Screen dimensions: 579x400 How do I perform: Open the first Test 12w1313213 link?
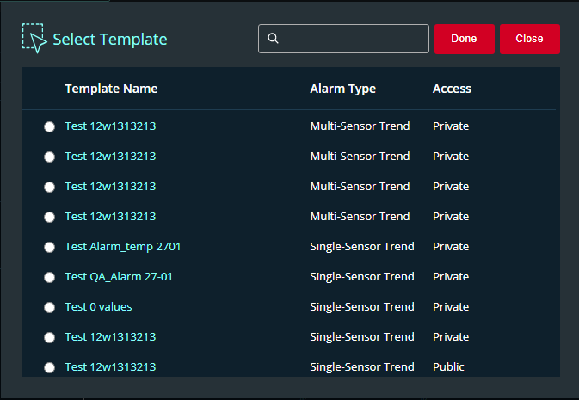point(110,126)
